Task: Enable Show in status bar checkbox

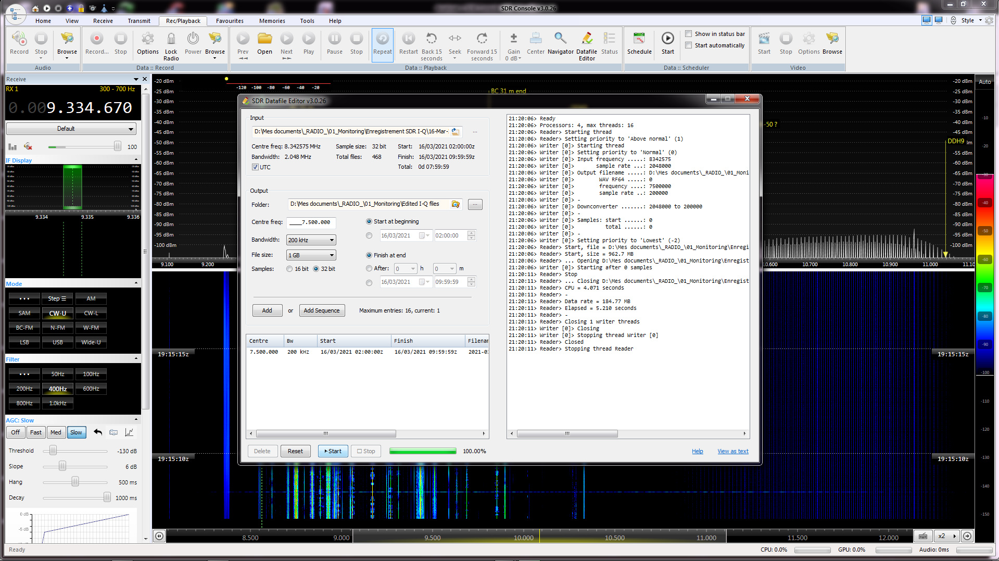Action: point(689,34)
